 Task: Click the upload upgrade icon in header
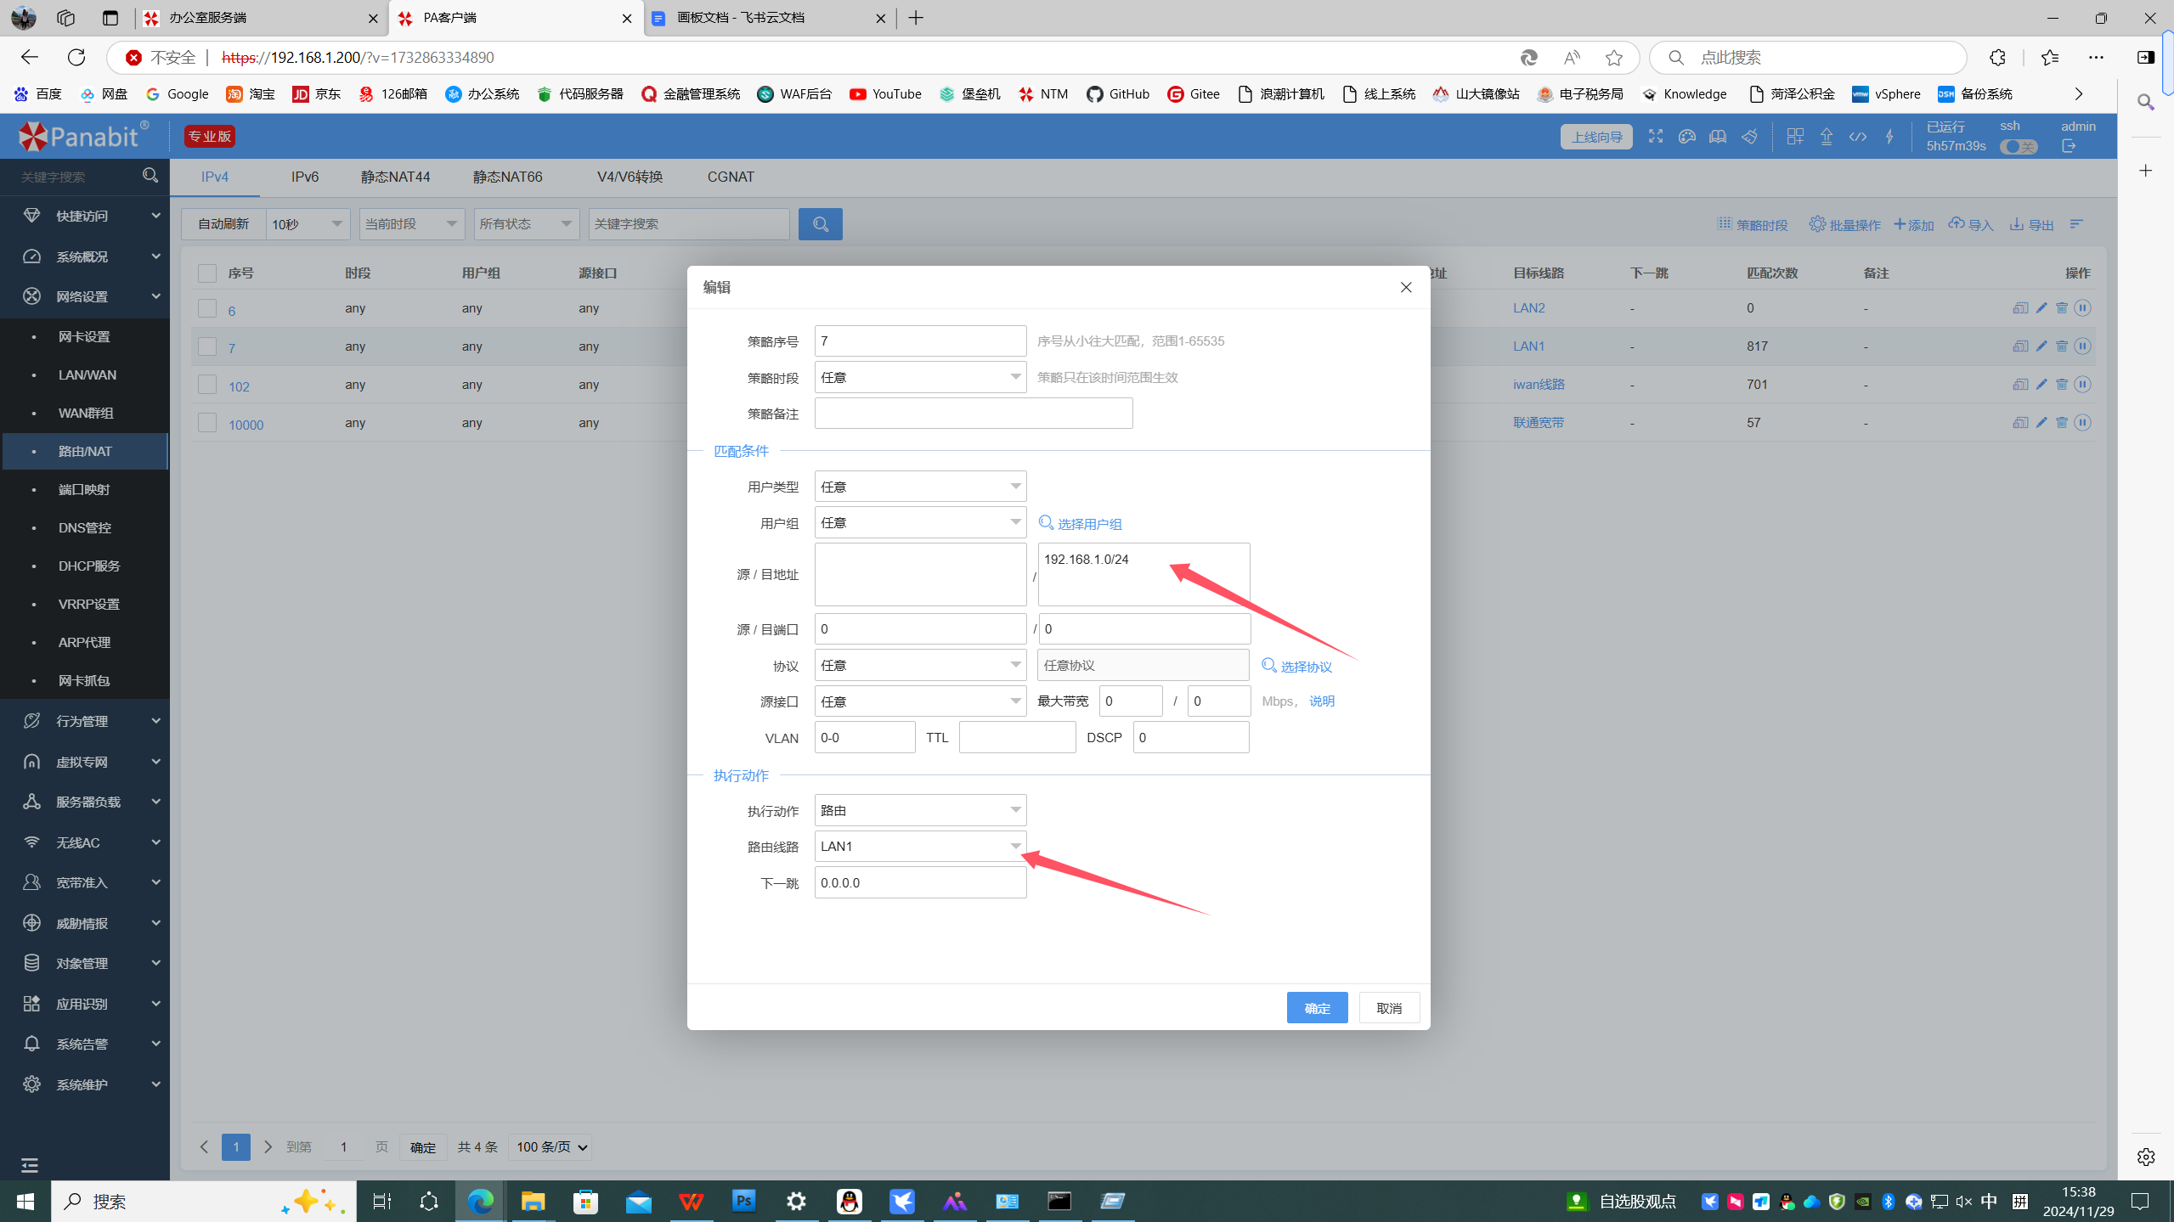pos(1826,136)
